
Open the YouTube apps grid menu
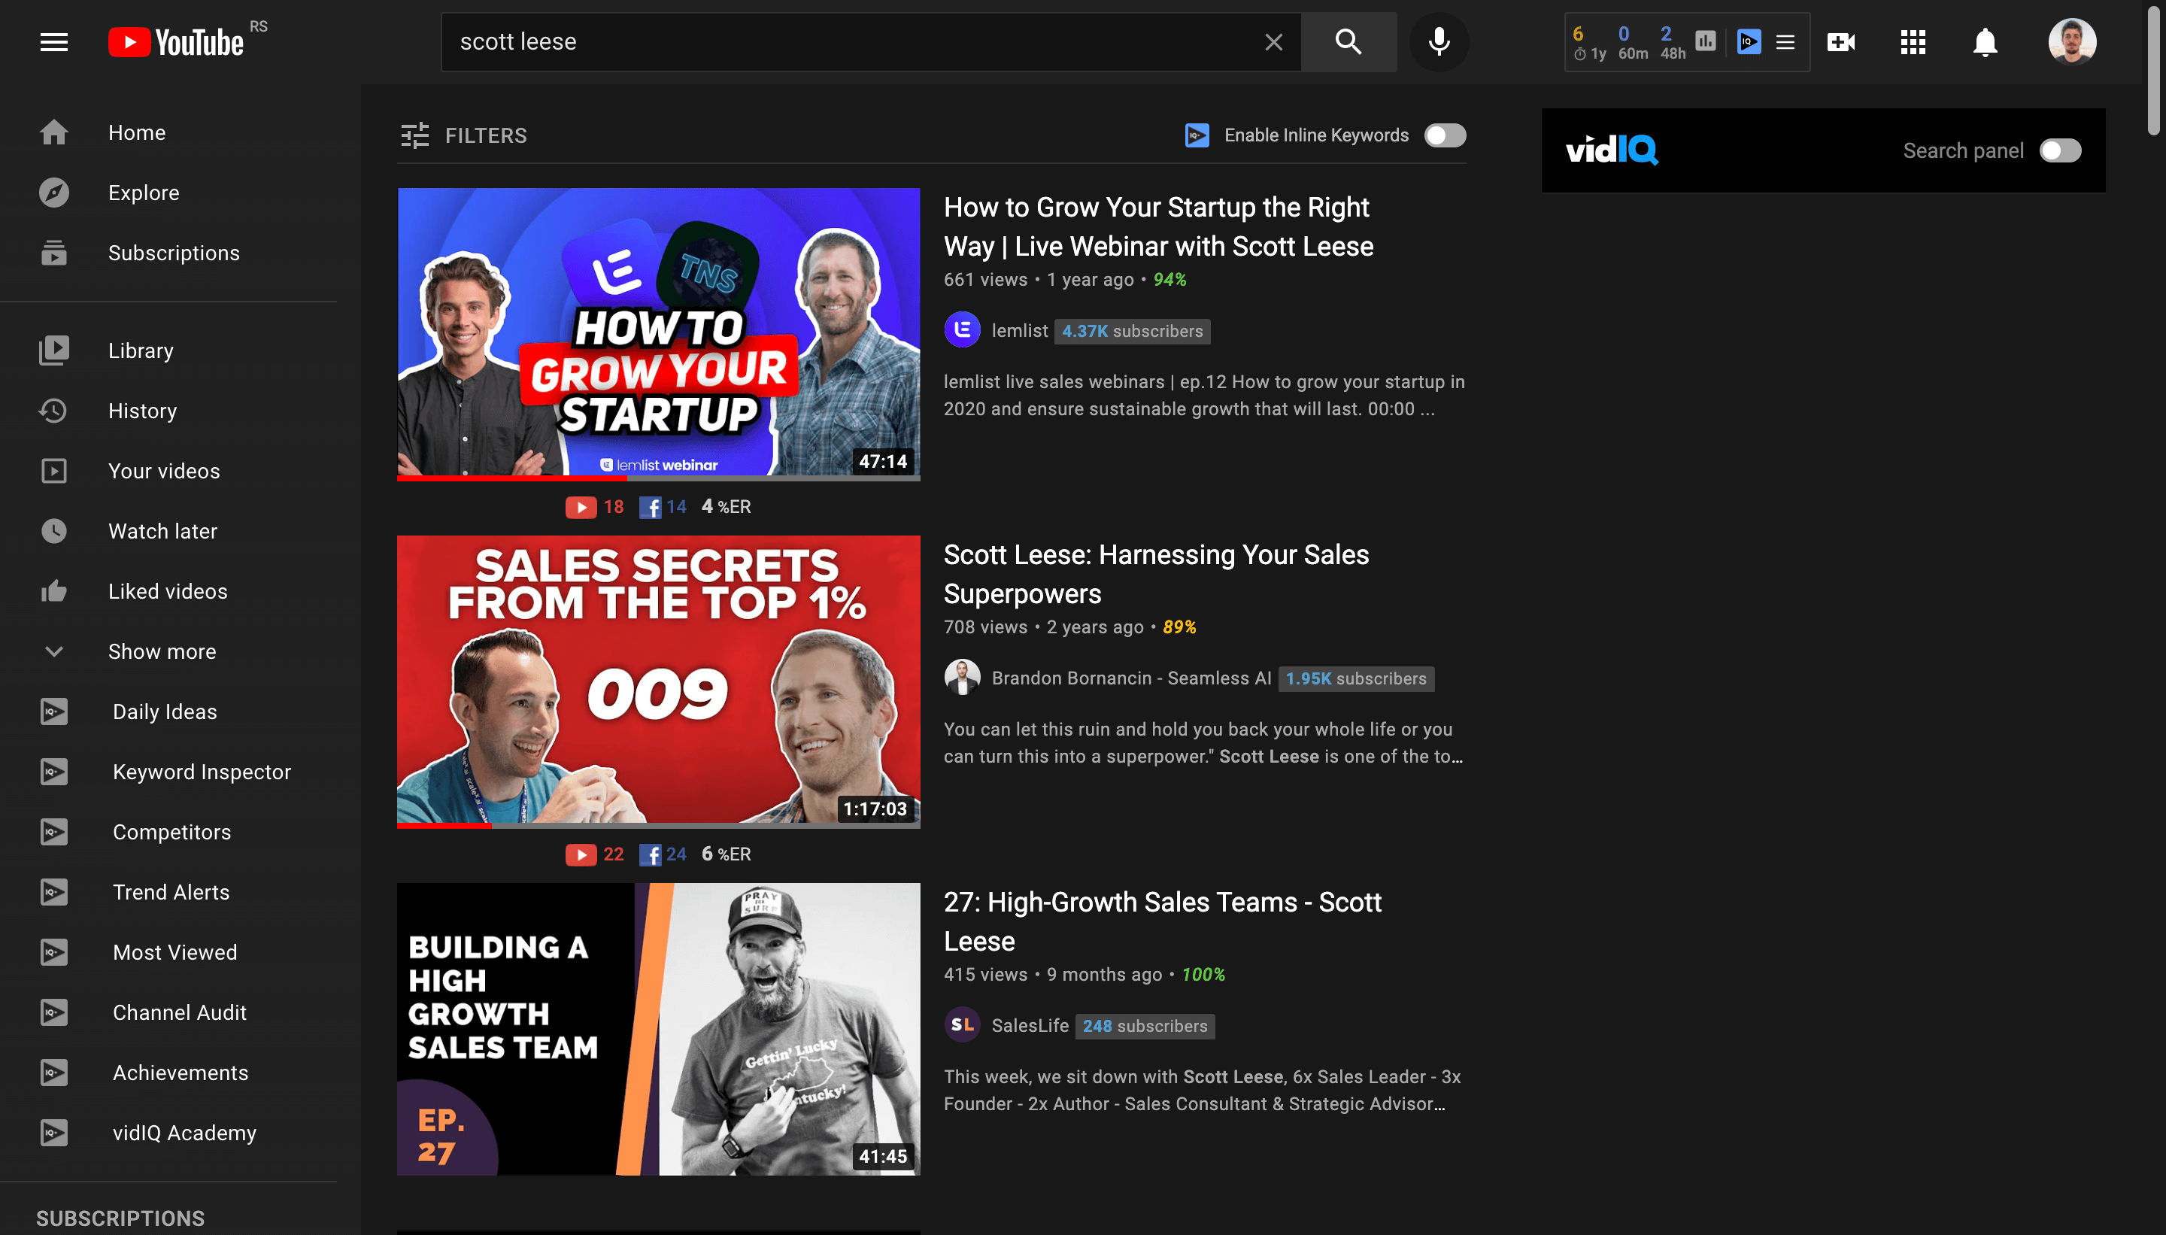click(1913, 41)
